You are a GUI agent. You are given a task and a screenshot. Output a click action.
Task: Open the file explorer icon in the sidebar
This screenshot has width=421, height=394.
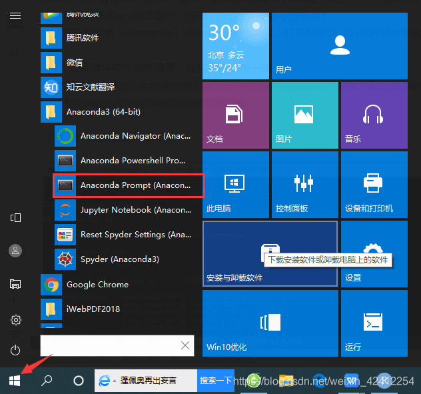tap(15, 284)
